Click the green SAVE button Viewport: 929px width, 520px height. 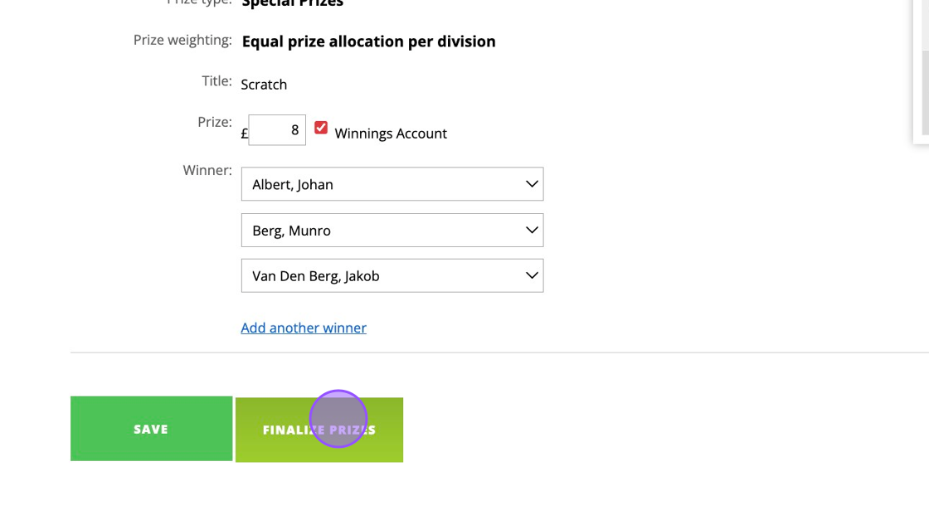click(x=151, y=429)
